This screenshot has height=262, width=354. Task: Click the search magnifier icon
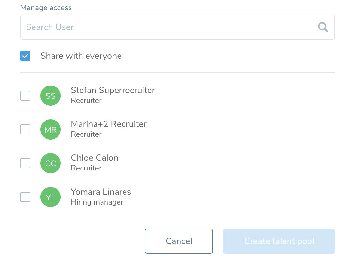pos(323,27)
